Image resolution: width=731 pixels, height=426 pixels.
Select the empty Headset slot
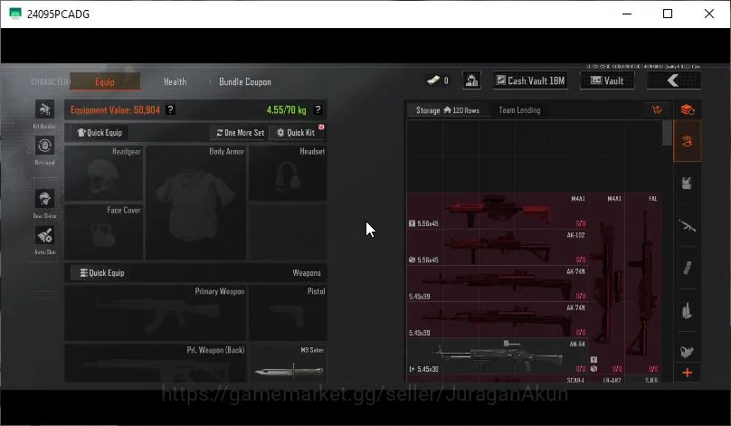(288, 174)
